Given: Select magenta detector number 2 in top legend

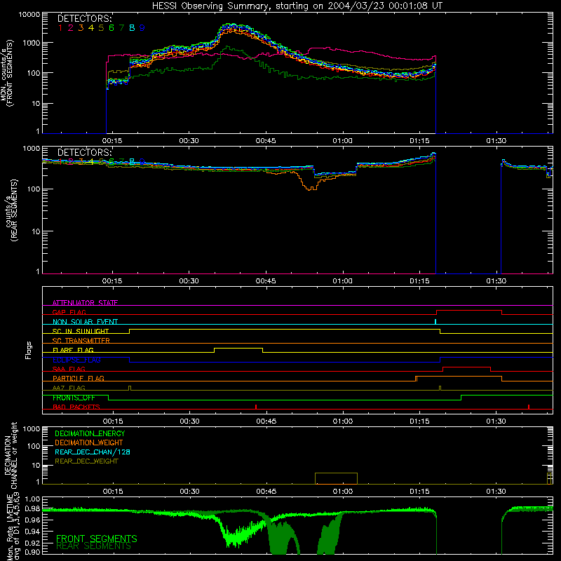Looking at the screenshot, I should [71, 28].
